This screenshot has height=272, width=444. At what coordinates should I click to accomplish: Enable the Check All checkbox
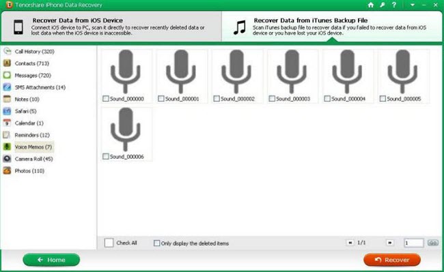[109, 243]
